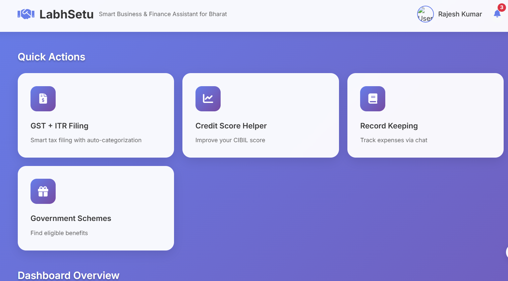This screenshot has height=281, width=508.
Task: Click the Quick Actions section heading
Action: pos(51,57)
